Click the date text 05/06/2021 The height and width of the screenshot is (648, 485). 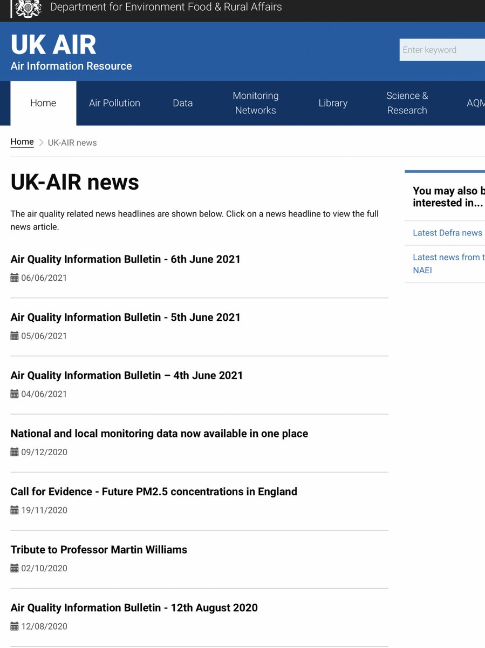pyautogui.click(x=44, y=336)
